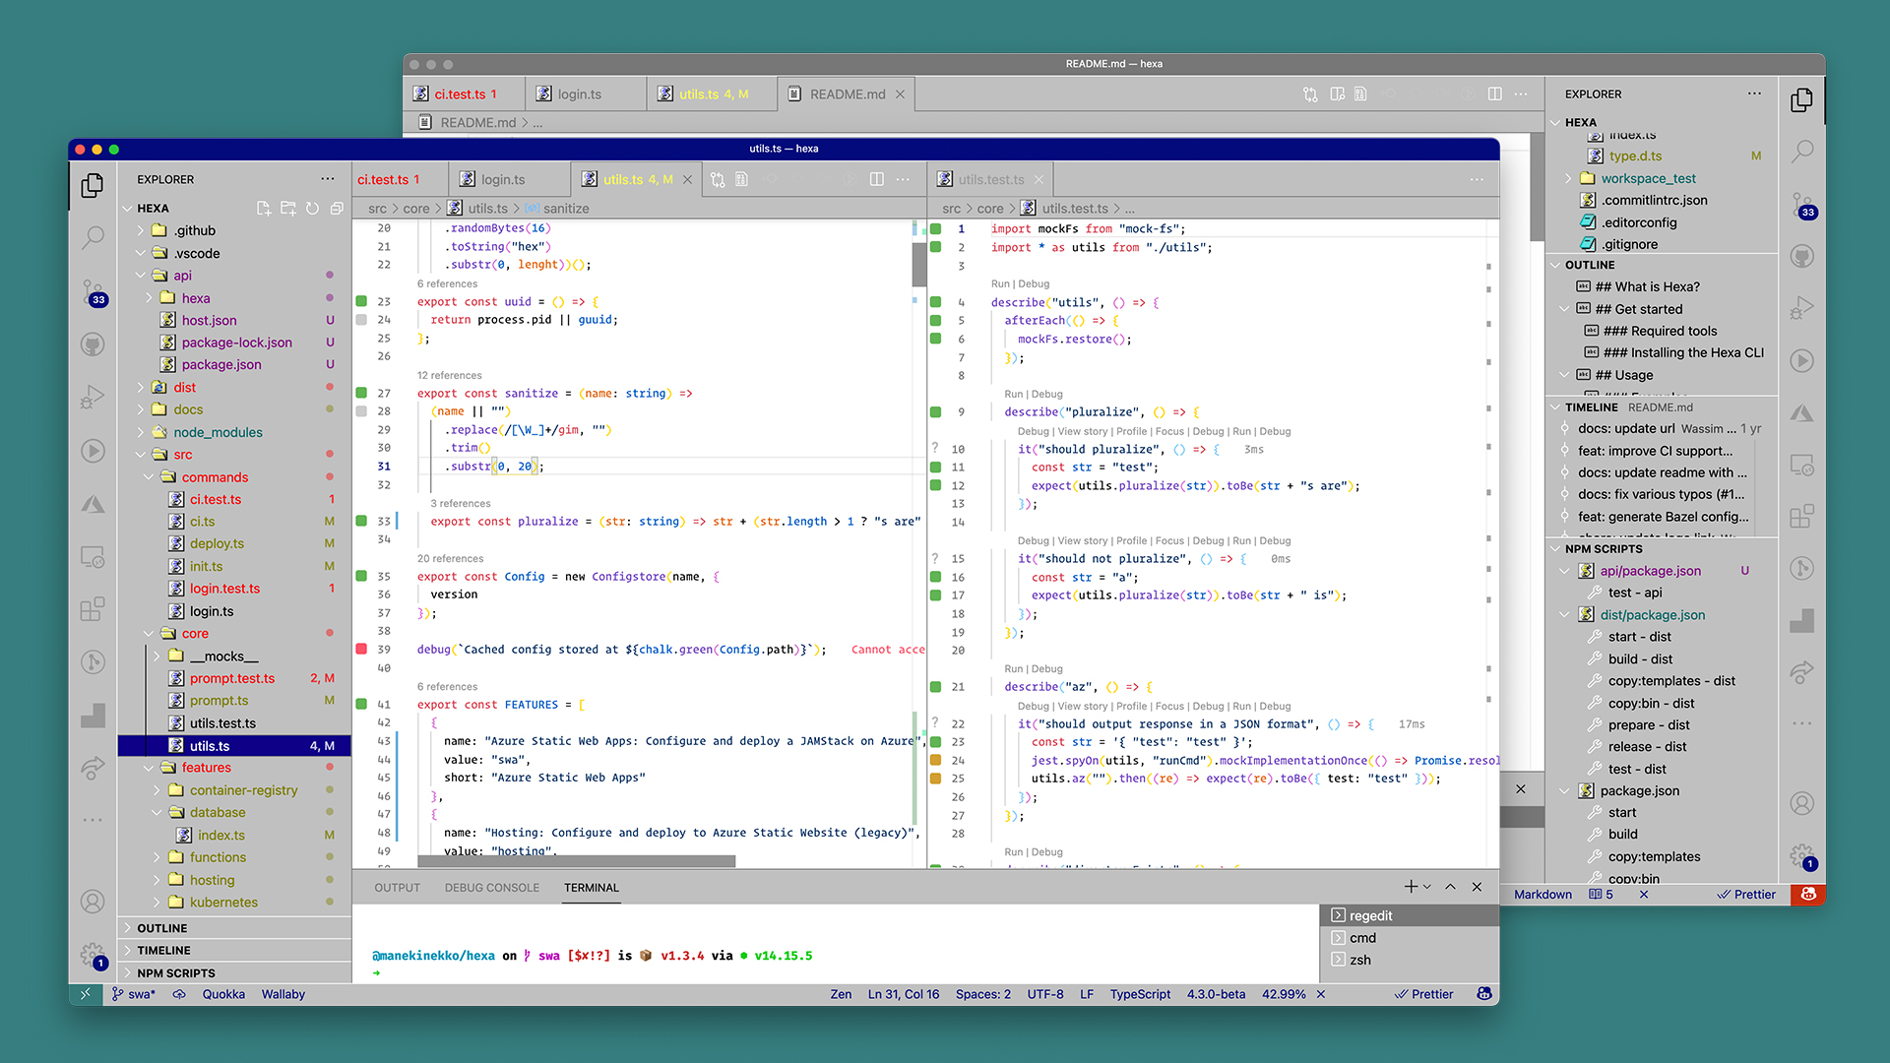Maximize the terminal panel with the up chevron

coord(1450,887)
